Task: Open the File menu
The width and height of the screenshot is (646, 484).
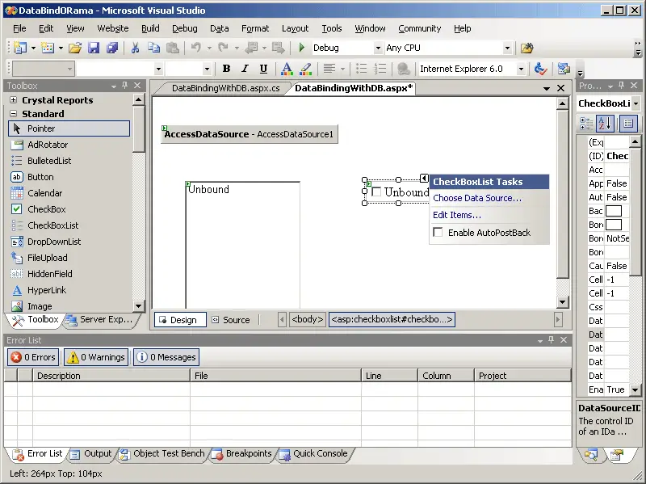Action: [x=19, y=28]
